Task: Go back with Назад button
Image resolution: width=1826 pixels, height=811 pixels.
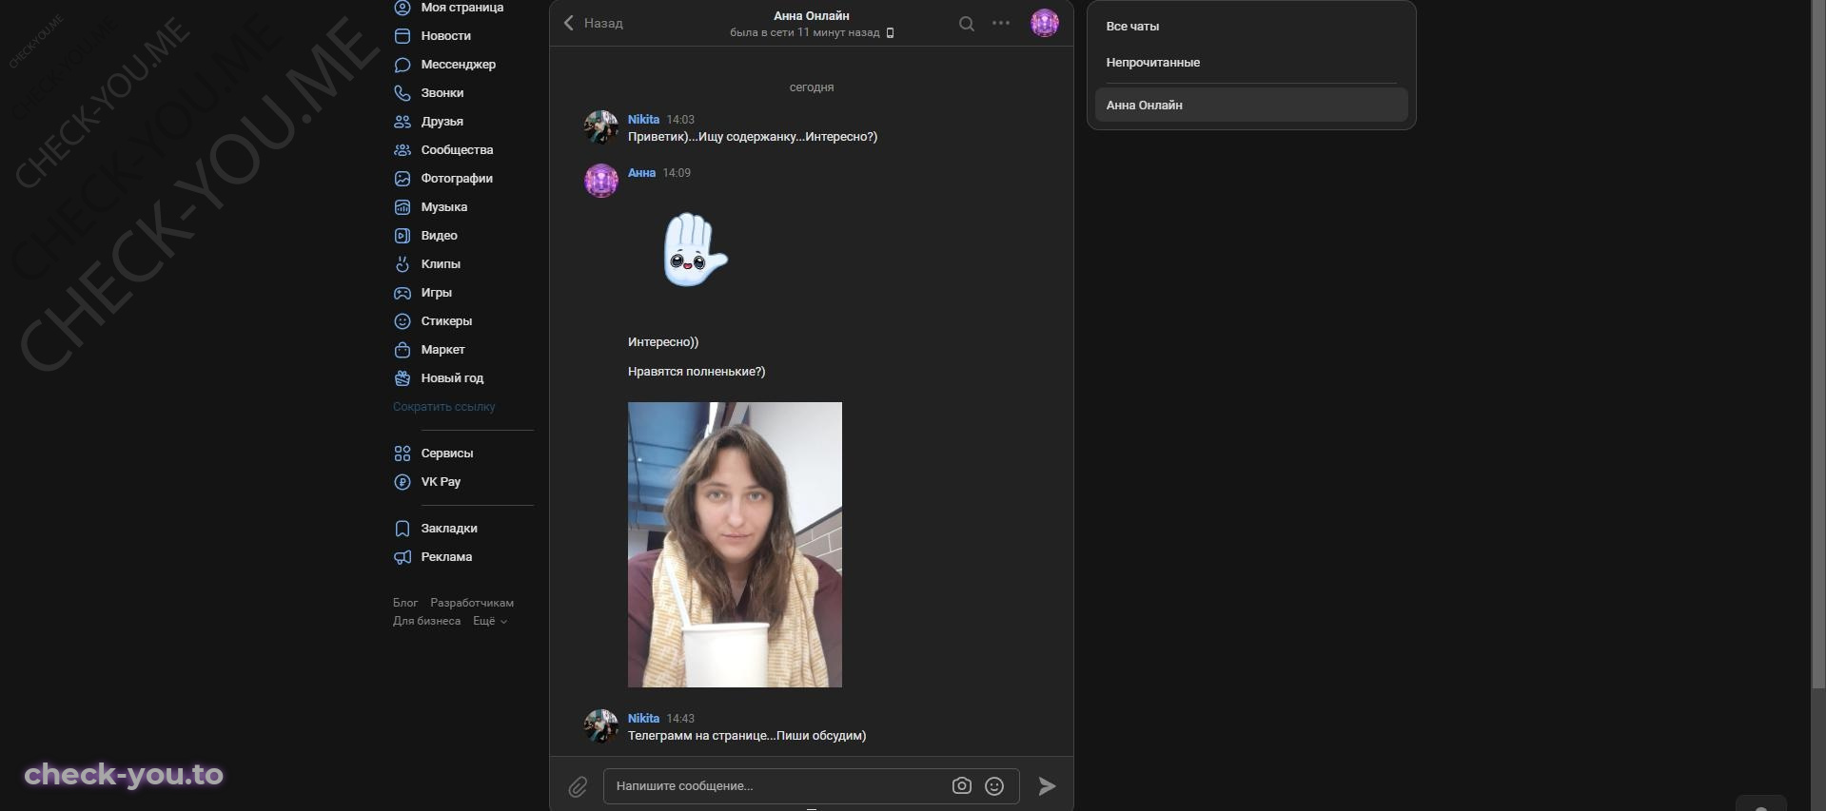Action: [x=593, y=23]
